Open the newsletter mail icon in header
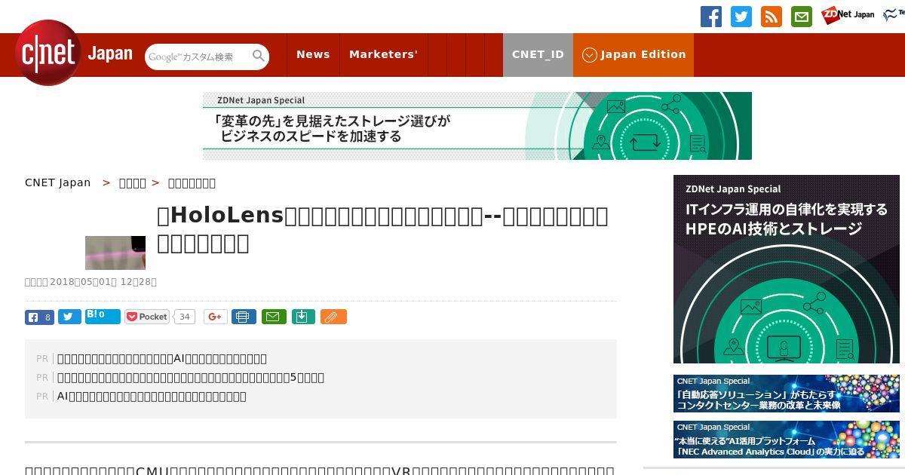 802,17
